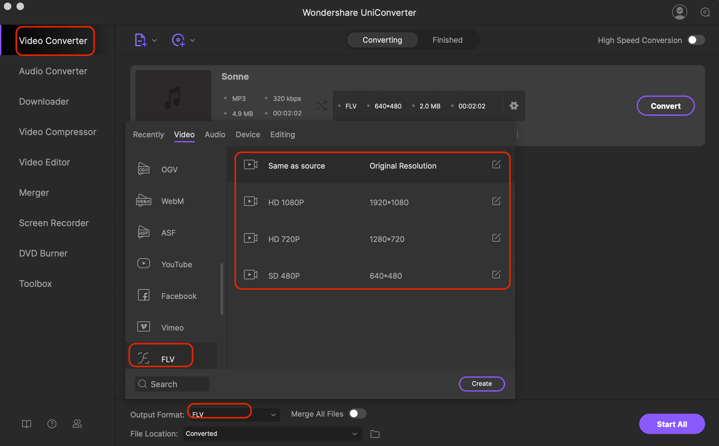Select the Facebook format icon
Screen dimensions: 719x446
pyautogui.click(x=143, y=295)
